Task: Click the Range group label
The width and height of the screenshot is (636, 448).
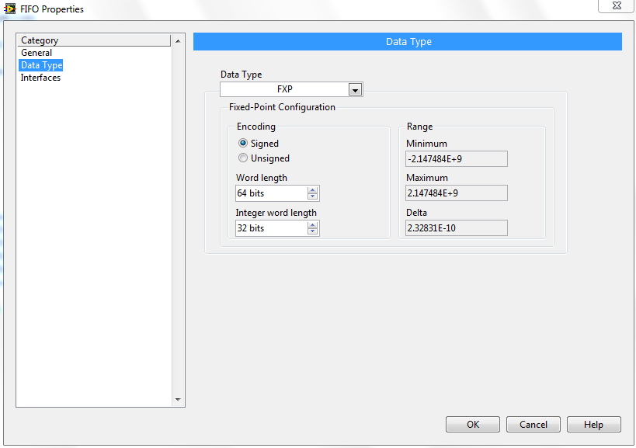Action: 420,127
